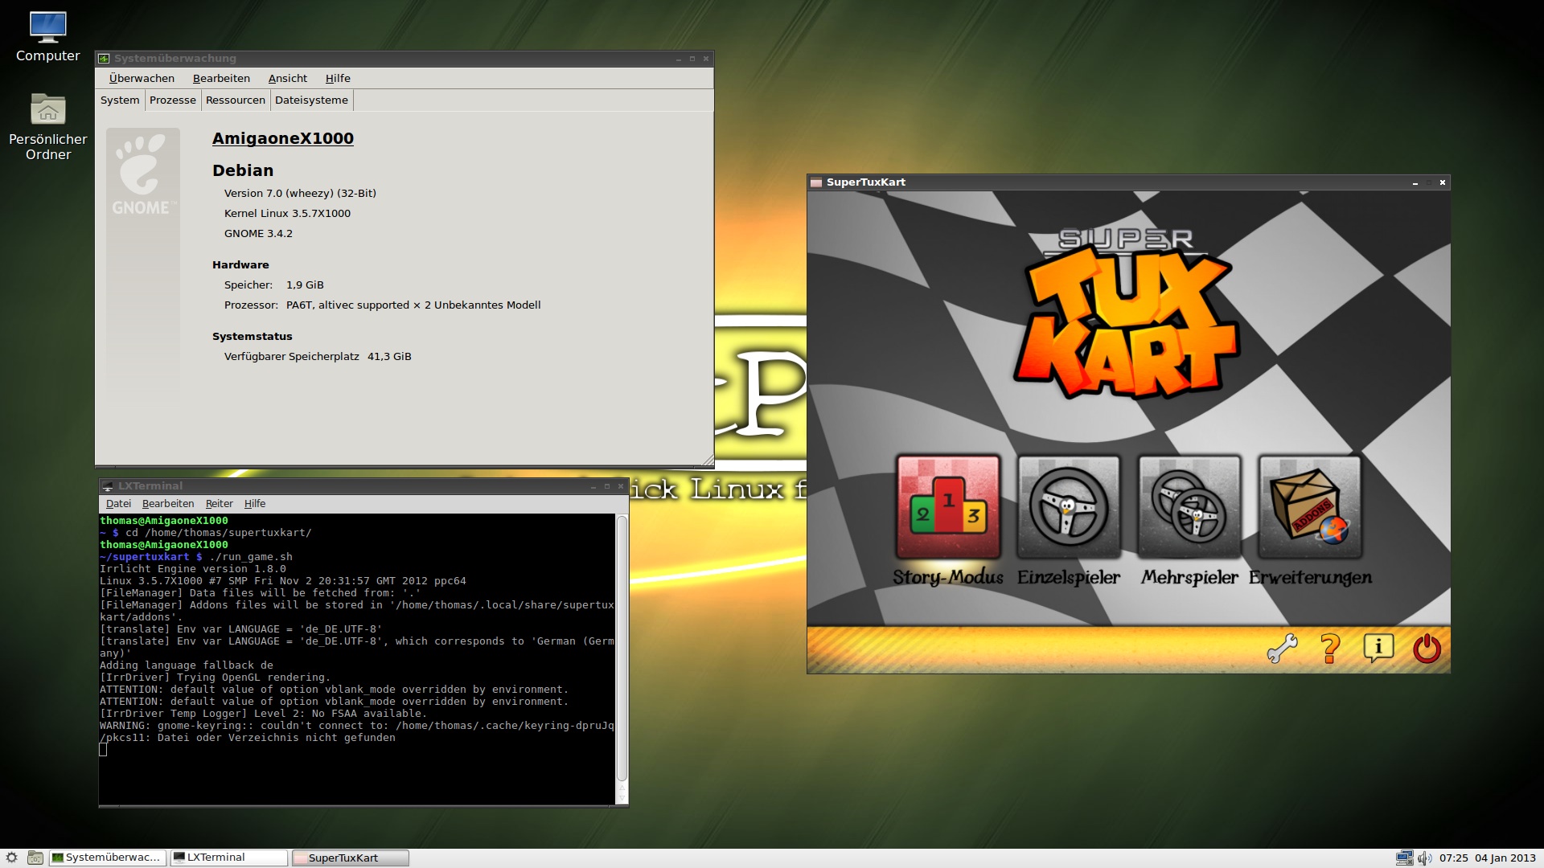
Task: Open Bearbeiten menu in Systemüberwachung
Action: click(221, 78)
